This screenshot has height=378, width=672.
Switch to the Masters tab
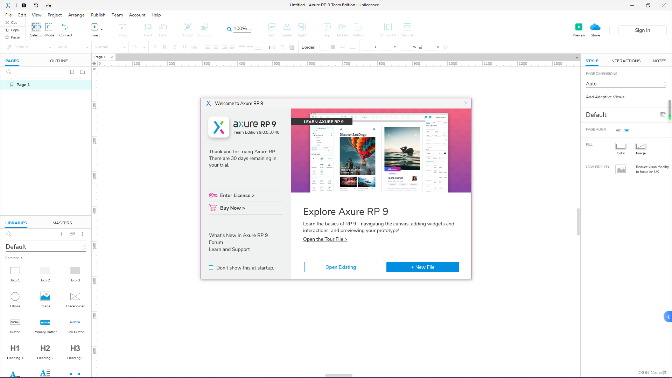pos(62,223)
